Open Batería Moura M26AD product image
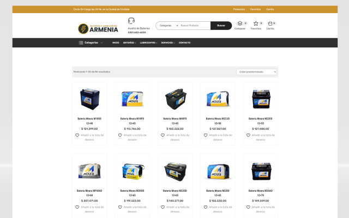Screen dimensions: 349x218 coord(261,171)
